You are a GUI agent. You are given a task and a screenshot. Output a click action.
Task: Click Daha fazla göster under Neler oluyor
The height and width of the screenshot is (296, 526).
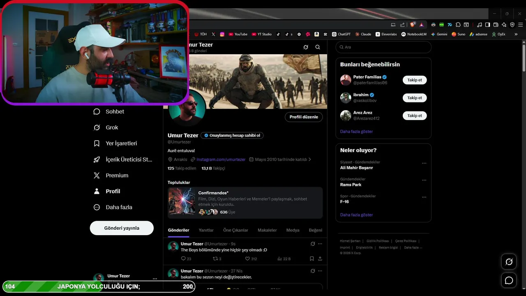(x=356, y=215)
